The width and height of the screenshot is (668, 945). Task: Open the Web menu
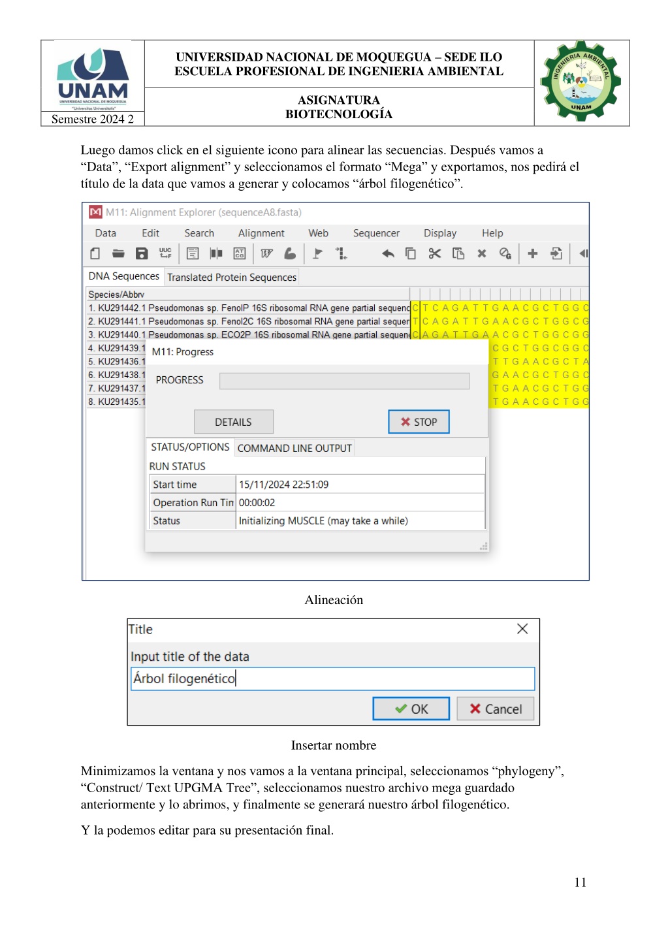pos(319,233)
